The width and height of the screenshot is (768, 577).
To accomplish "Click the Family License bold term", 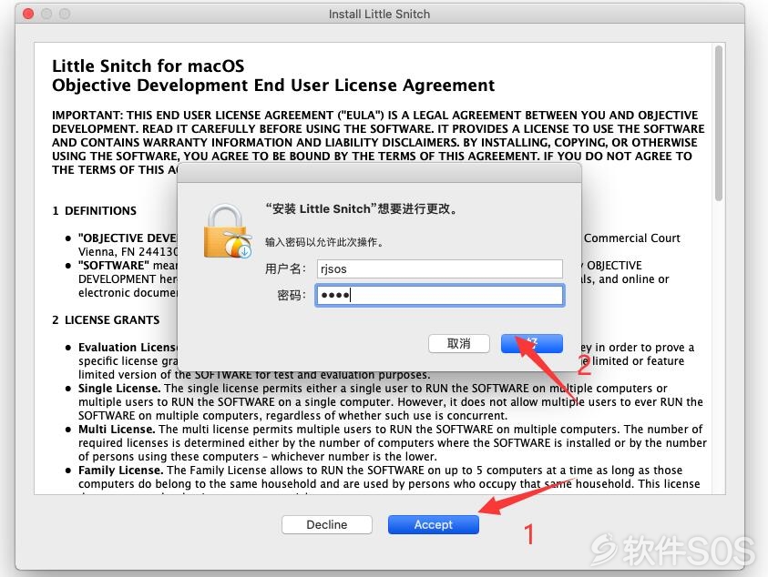I will point(120,471).
